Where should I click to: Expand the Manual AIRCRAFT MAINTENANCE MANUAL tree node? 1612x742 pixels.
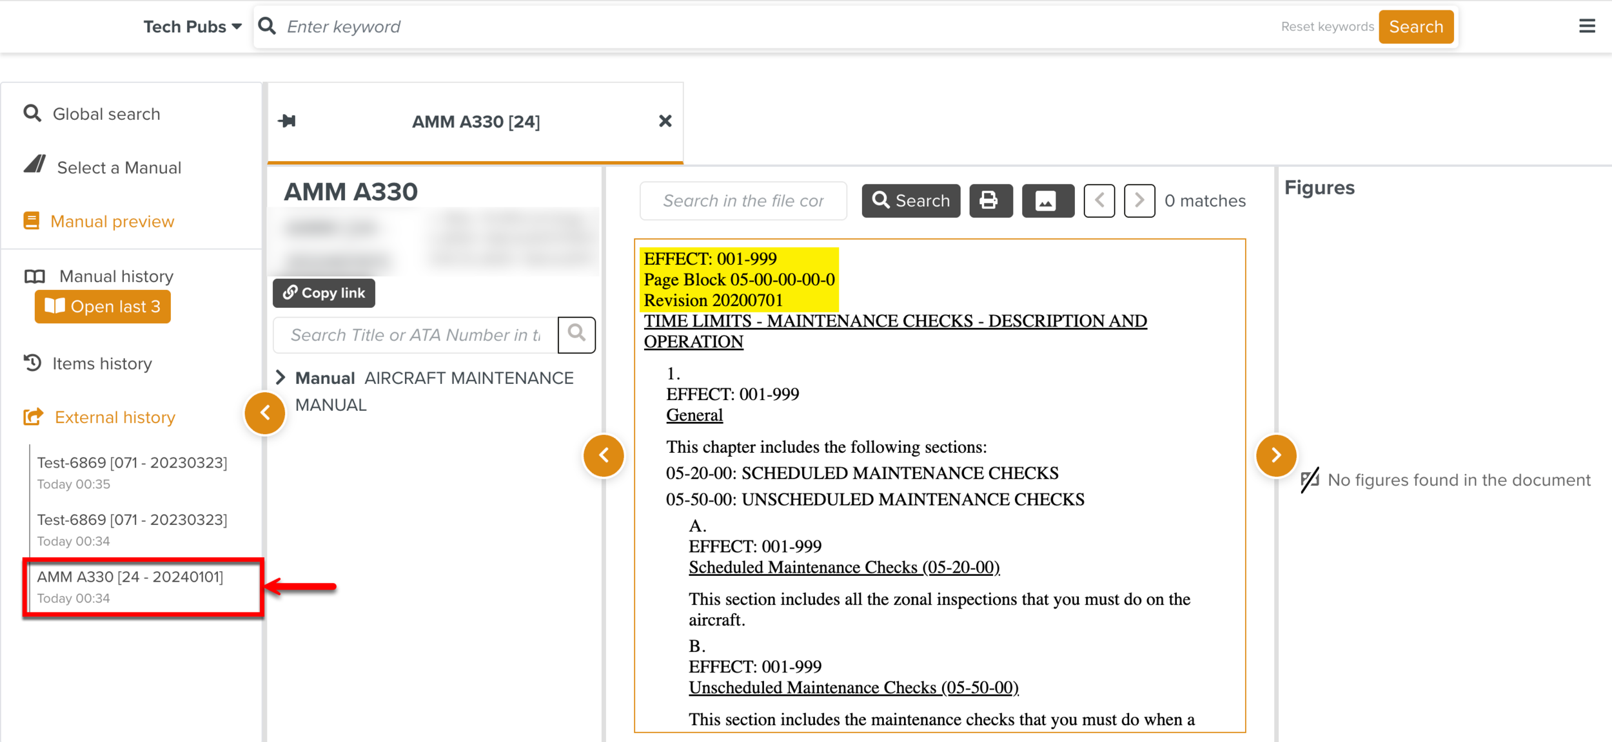coord(280,377)
